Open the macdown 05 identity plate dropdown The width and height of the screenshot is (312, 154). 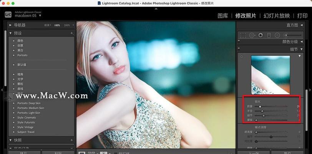tap(40, 15)
